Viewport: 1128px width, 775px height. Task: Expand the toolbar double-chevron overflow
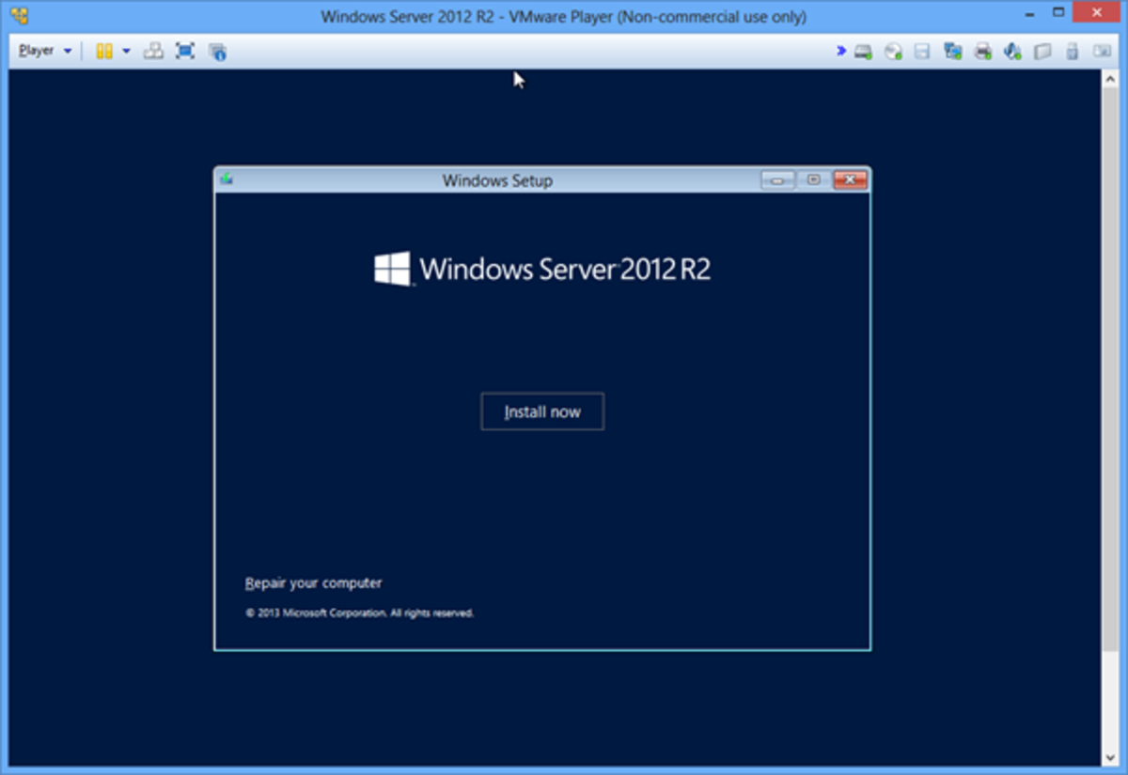click(839, 51)
